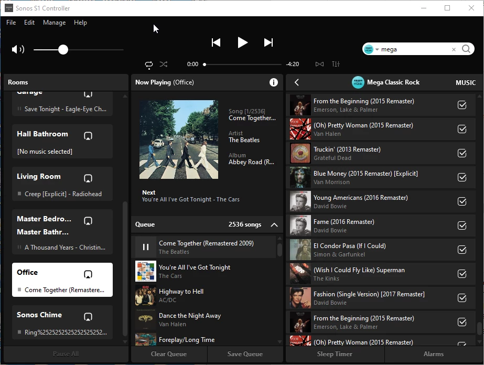Click Next track text You're All I've Got Tonight
This screenshot has width=484, height=365.
tap(190, 199)
